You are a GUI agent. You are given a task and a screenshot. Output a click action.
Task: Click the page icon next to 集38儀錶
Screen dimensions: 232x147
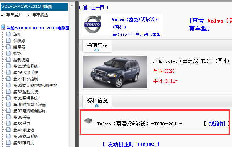click(x=9, y=117)
